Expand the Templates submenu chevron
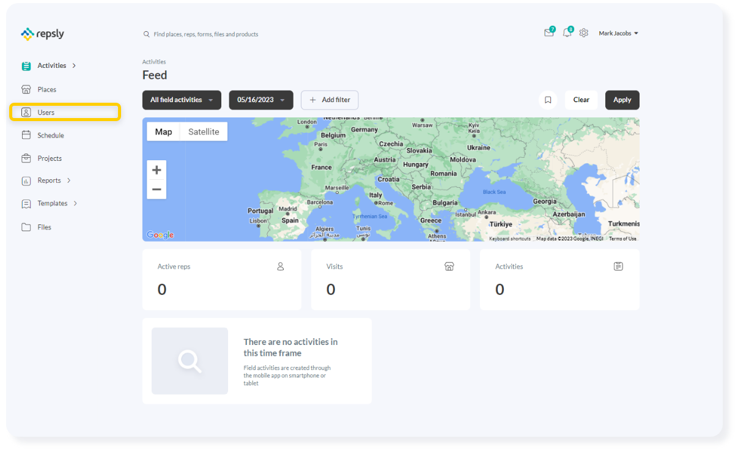 (x=75, y=203)
